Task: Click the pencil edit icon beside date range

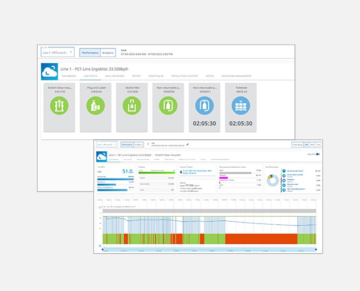Action: click(x=187, y=145)
